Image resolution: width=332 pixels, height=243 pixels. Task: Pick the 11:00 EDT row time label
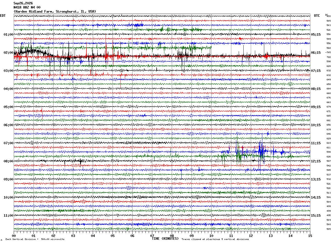click(8, 216)
